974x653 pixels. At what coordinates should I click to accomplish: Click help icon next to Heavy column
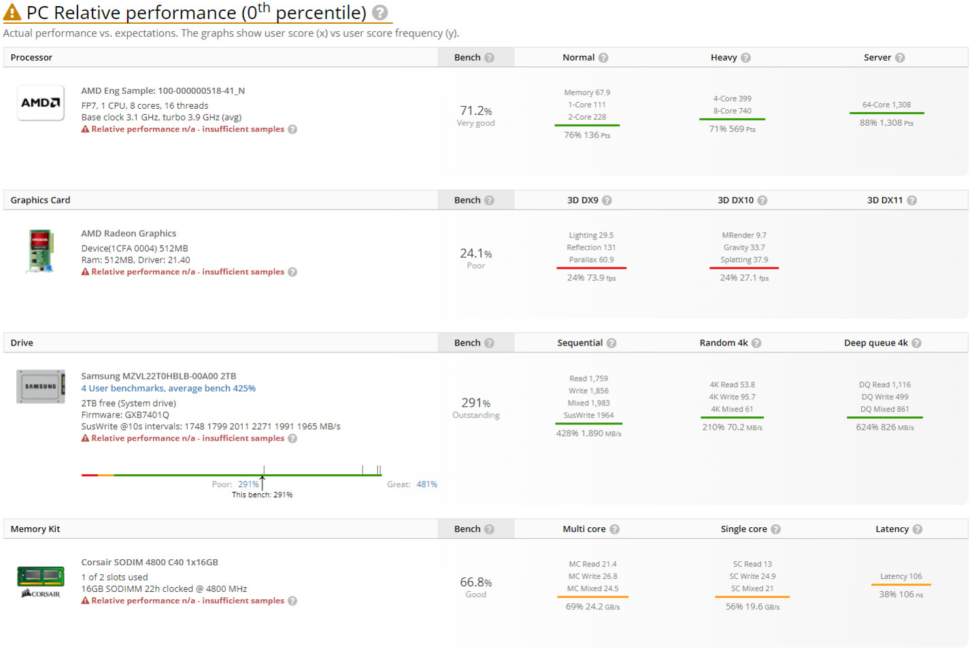pos(745,58)
